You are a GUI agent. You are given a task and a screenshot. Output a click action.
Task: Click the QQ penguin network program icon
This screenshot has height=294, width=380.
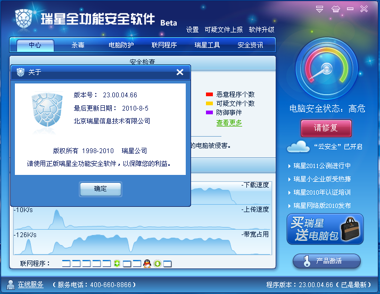click(147, 264)
